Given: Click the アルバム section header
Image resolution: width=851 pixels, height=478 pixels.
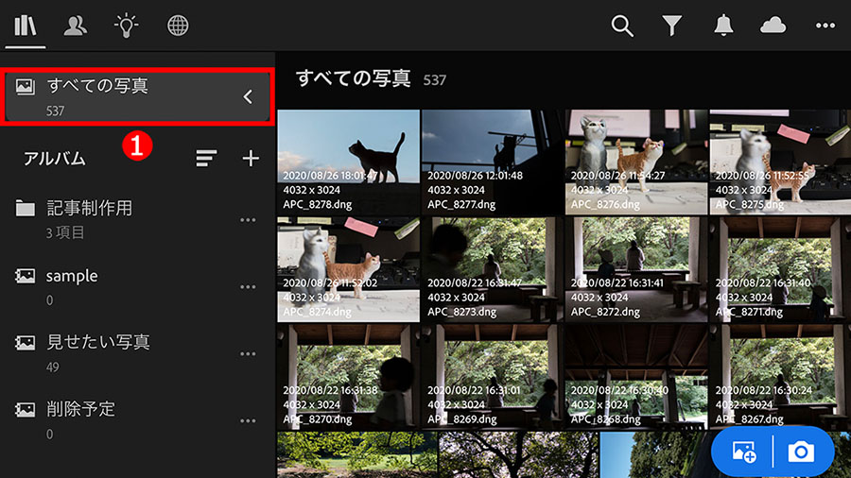Looking at the screenshot, I should [x=54, y=159].
